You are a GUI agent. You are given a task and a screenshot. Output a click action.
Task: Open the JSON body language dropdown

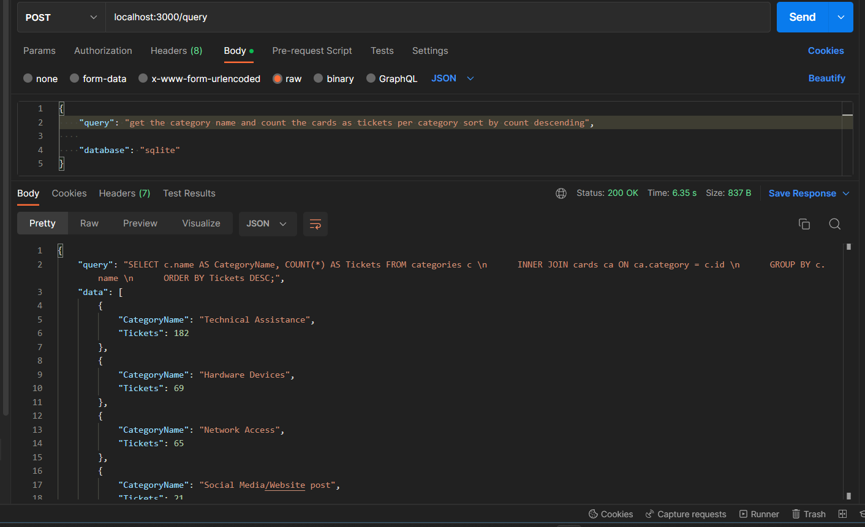coord(453,78)
